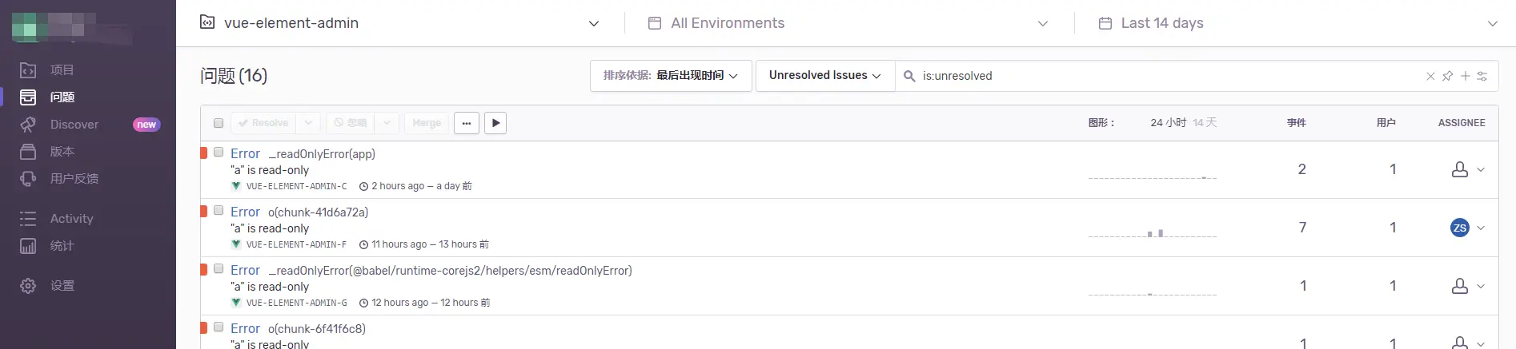
Task: Add saved search with the plus icon
Action: pos(1465,76)
